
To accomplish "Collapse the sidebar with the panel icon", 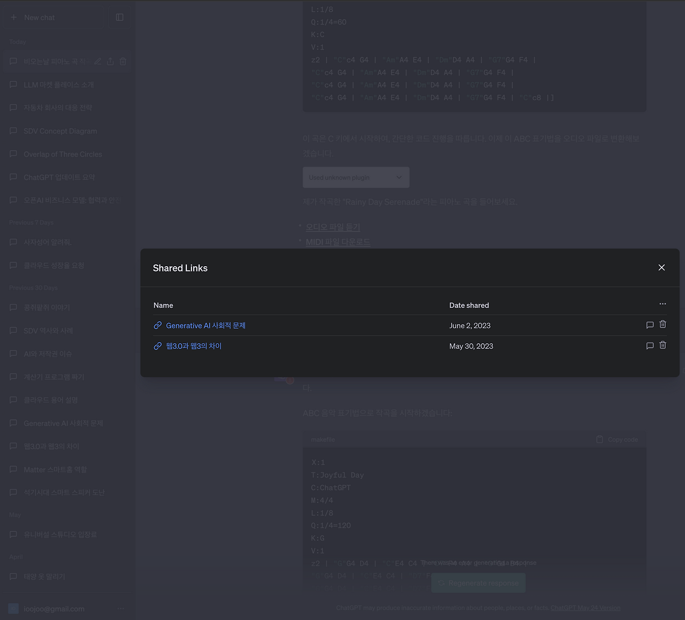I will (x=120, y=18).
